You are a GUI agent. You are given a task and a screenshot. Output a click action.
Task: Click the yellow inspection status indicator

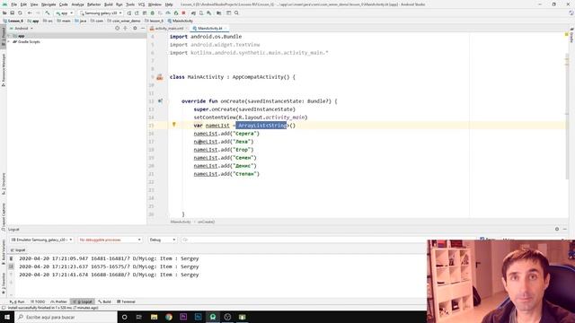pos(567,34)
